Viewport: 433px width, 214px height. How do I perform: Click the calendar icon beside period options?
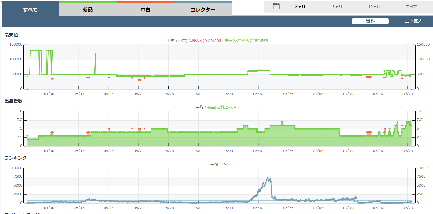coord(276,6)
